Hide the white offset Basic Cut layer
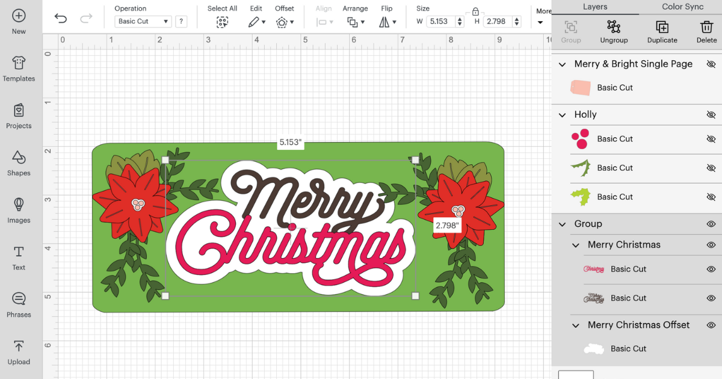Image resolution: width=722 pixels, height=379 pixels. (711, 349)
